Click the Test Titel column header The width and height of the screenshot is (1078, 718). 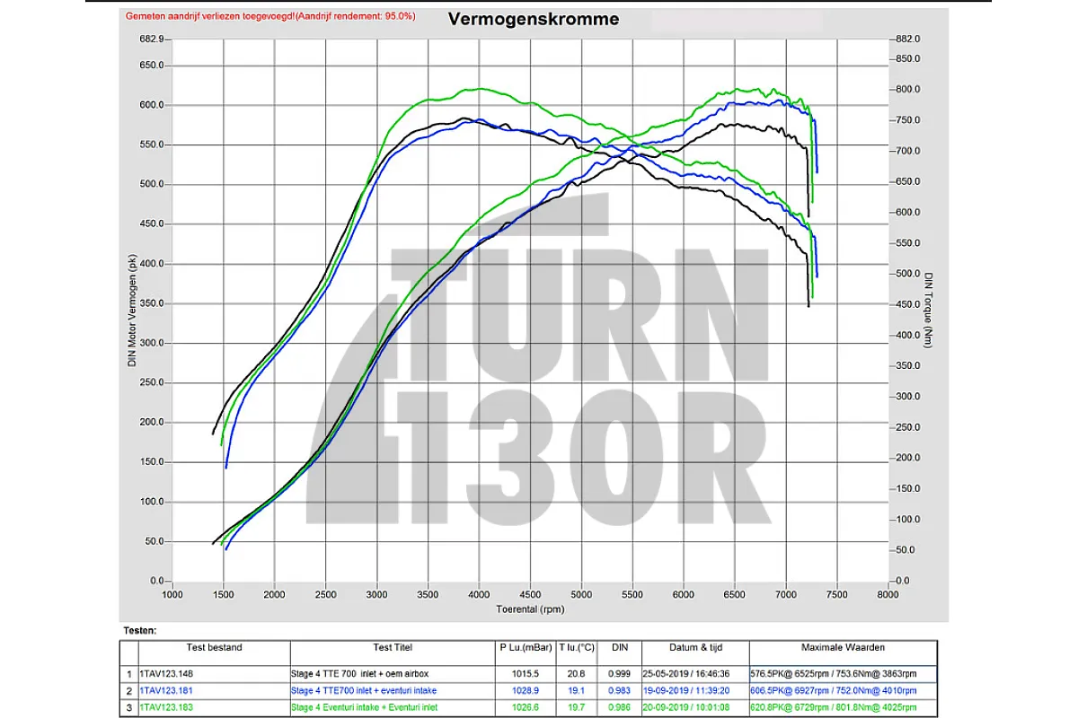tap(392, 647)
